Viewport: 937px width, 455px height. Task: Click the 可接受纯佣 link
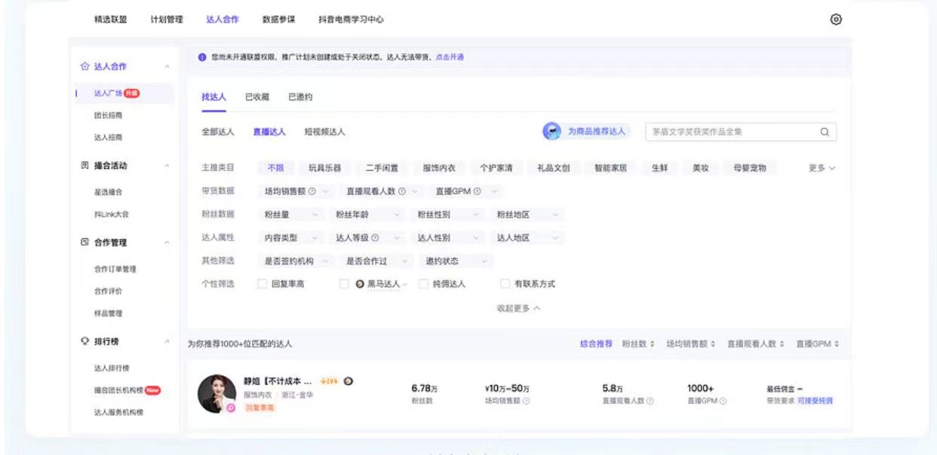[x=815, y=401]
